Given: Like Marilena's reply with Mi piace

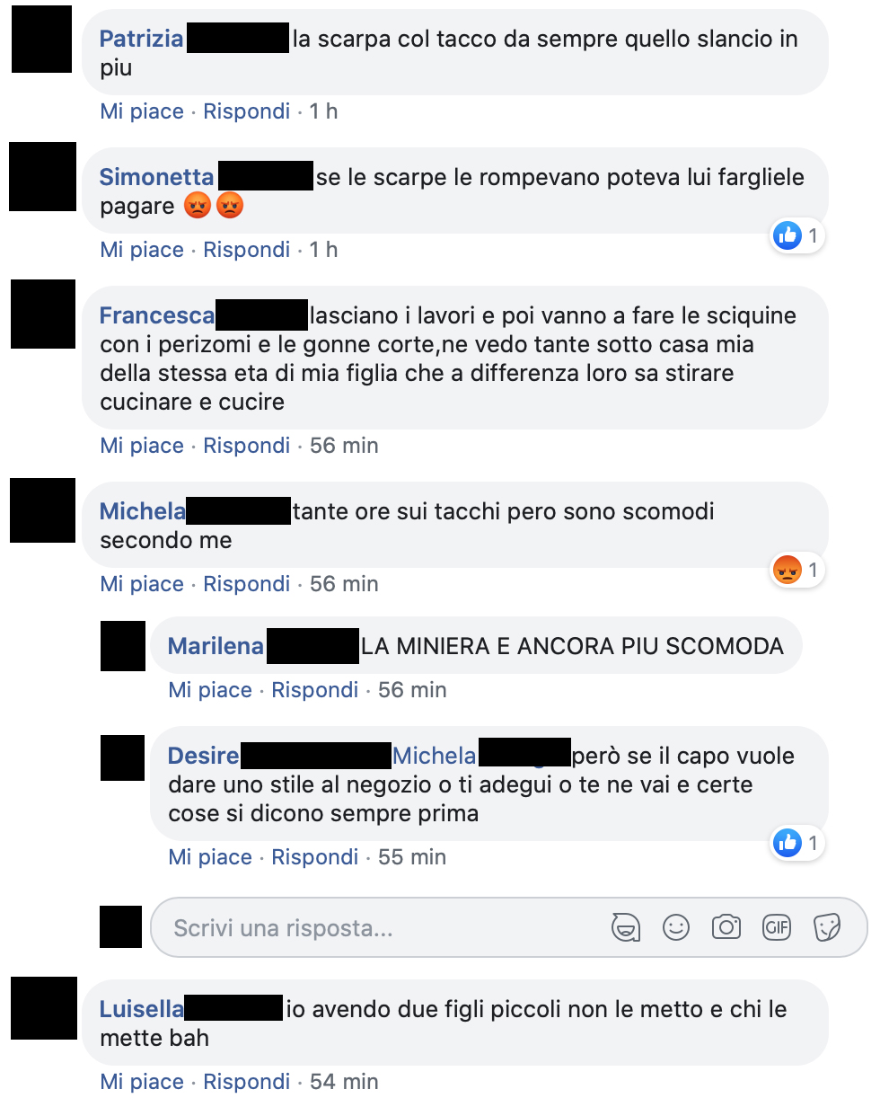Looking at the screenshot, I should (x=210, y=690).
